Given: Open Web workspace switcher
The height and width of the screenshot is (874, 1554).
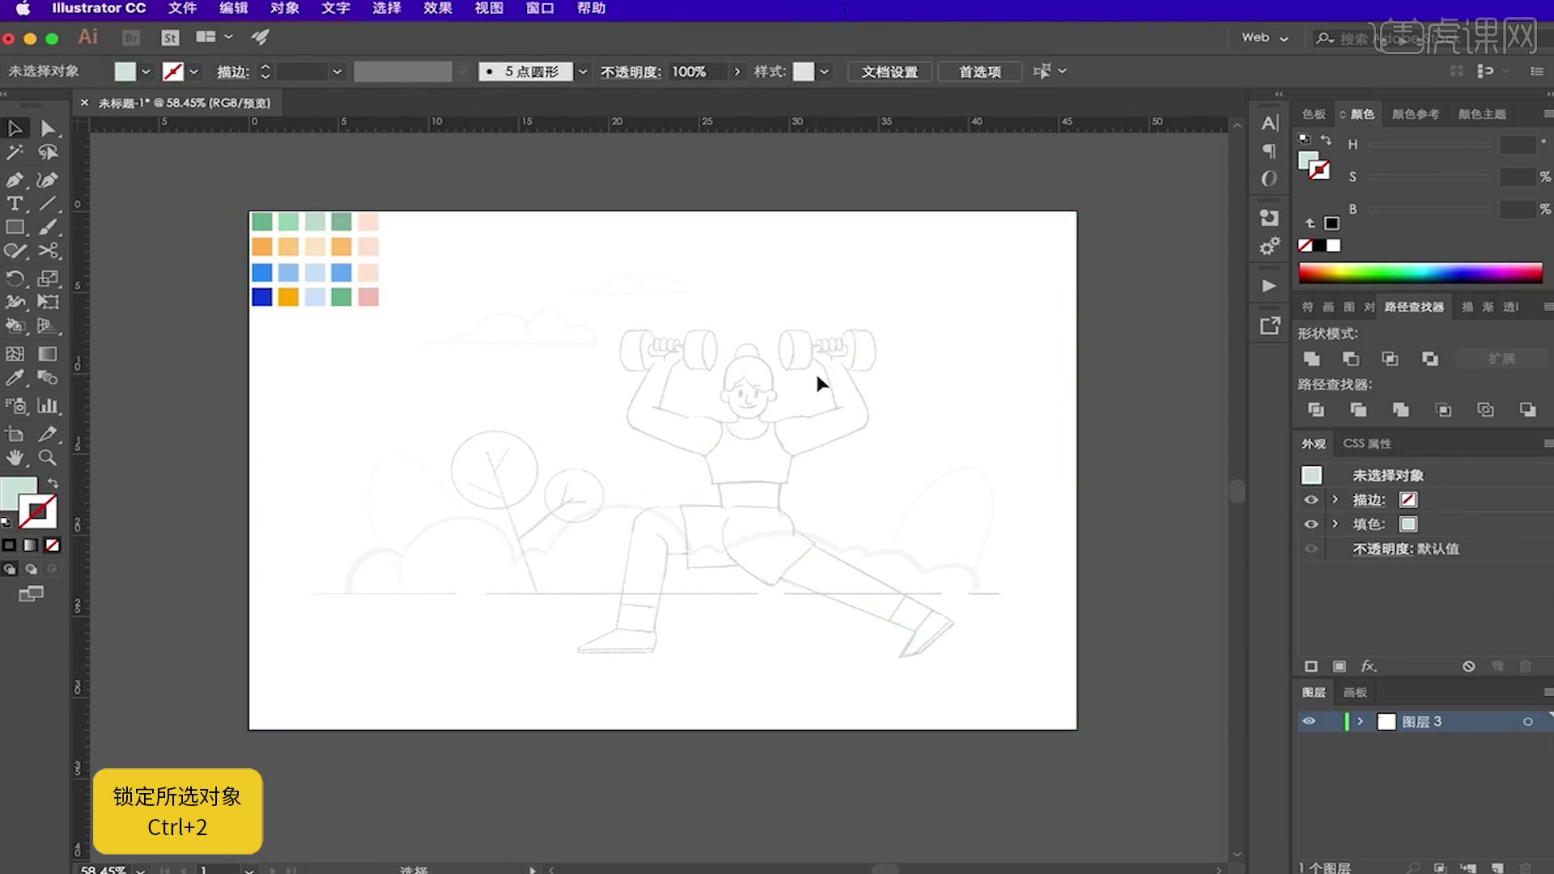Looking at the screenshot, I should coord(1265,37).
